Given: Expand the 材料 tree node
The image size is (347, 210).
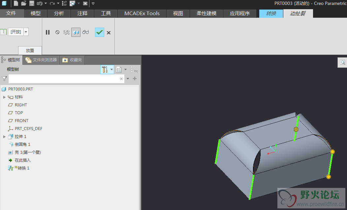Looking at the screenshot, I should (4, 97).
